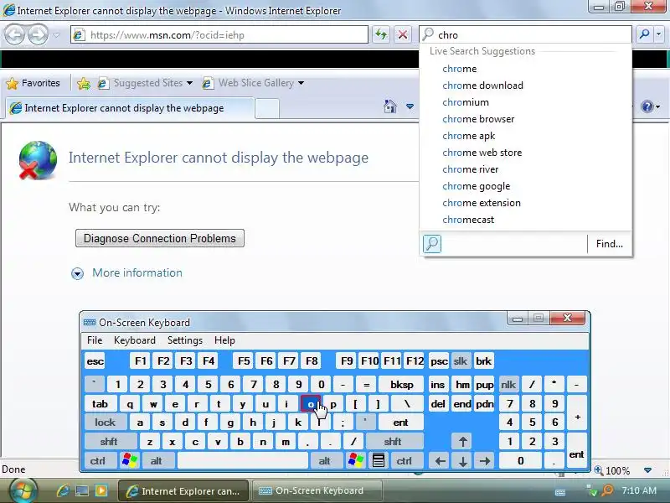Click the Windows Start orb
This screenshot has width=670, height=503.
(22, 490)
